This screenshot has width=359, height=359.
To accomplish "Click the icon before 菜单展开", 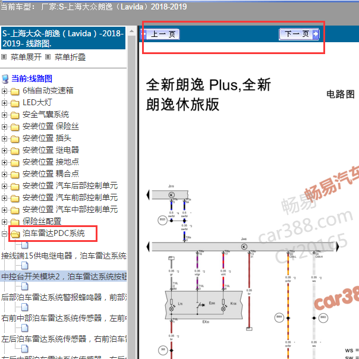I will (x=4, y=57).
